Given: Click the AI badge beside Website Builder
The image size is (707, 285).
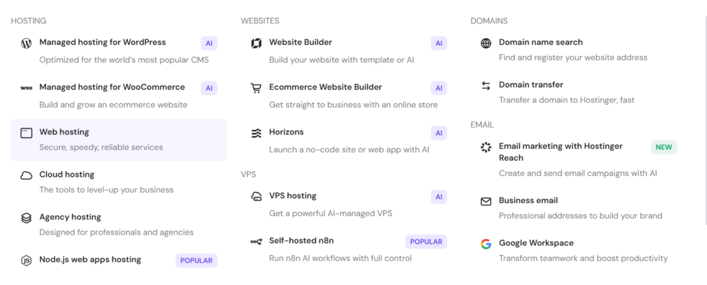Looking at the screenshot, I should 438,43.
